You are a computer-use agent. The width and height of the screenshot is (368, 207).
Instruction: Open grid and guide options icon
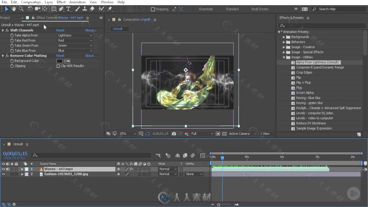(x=141, y=134)
